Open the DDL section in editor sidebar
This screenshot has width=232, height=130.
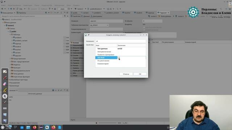pos(74,73)
